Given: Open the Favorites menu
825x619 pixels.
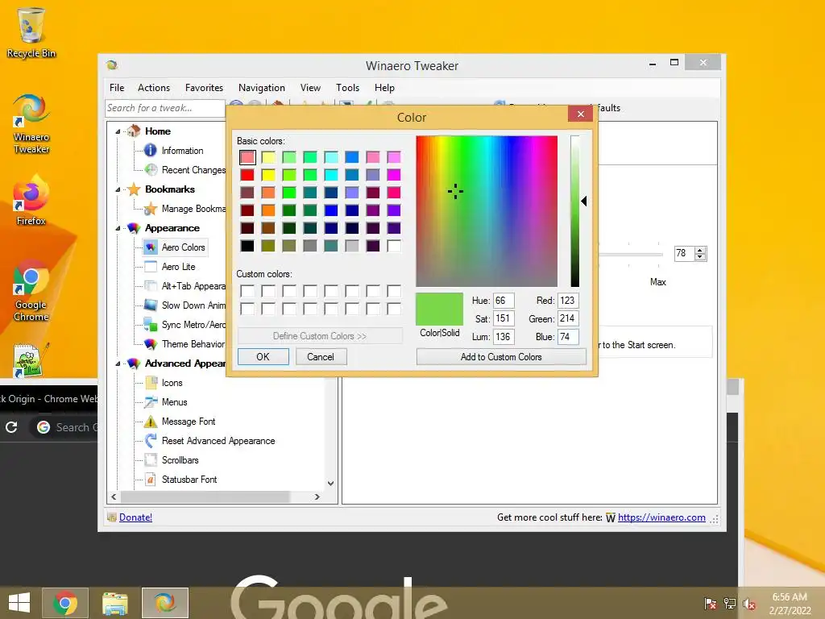Looking at the screenshot, I should (x=204, y=88).
